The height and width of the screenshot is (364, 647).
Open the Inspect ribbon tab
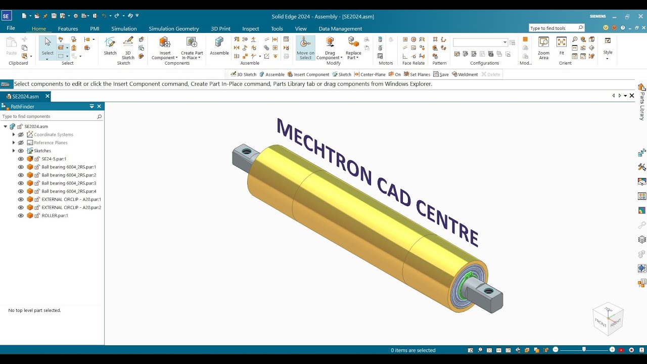[250, 29]
